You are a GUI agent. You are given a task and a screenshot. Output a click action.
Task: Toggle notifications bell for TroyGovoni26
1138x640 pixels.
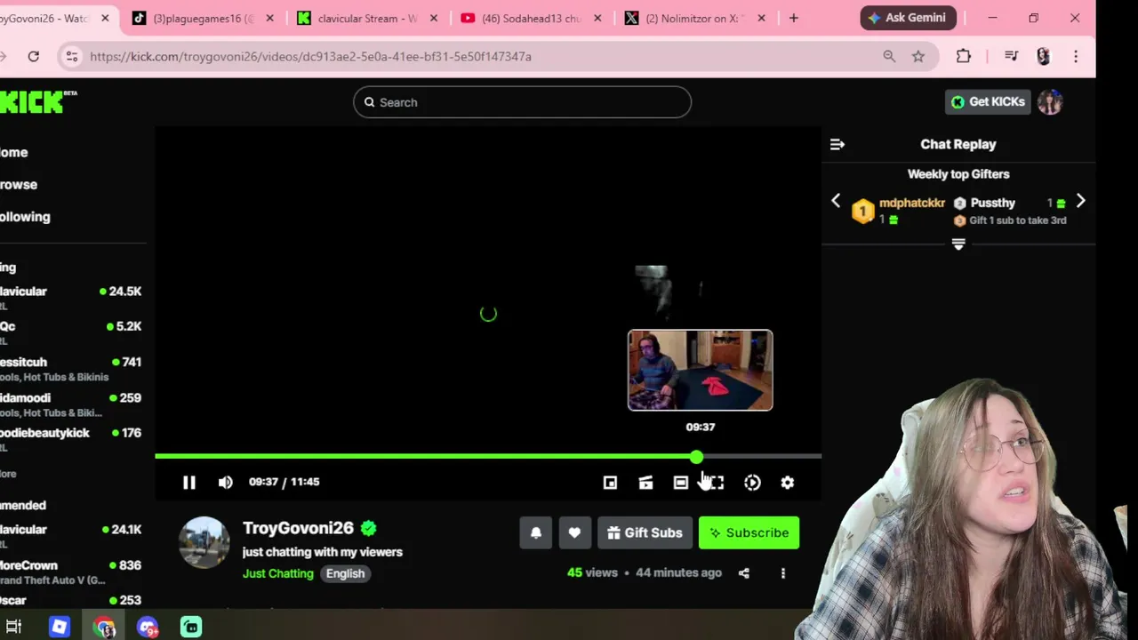coord(536,532)
